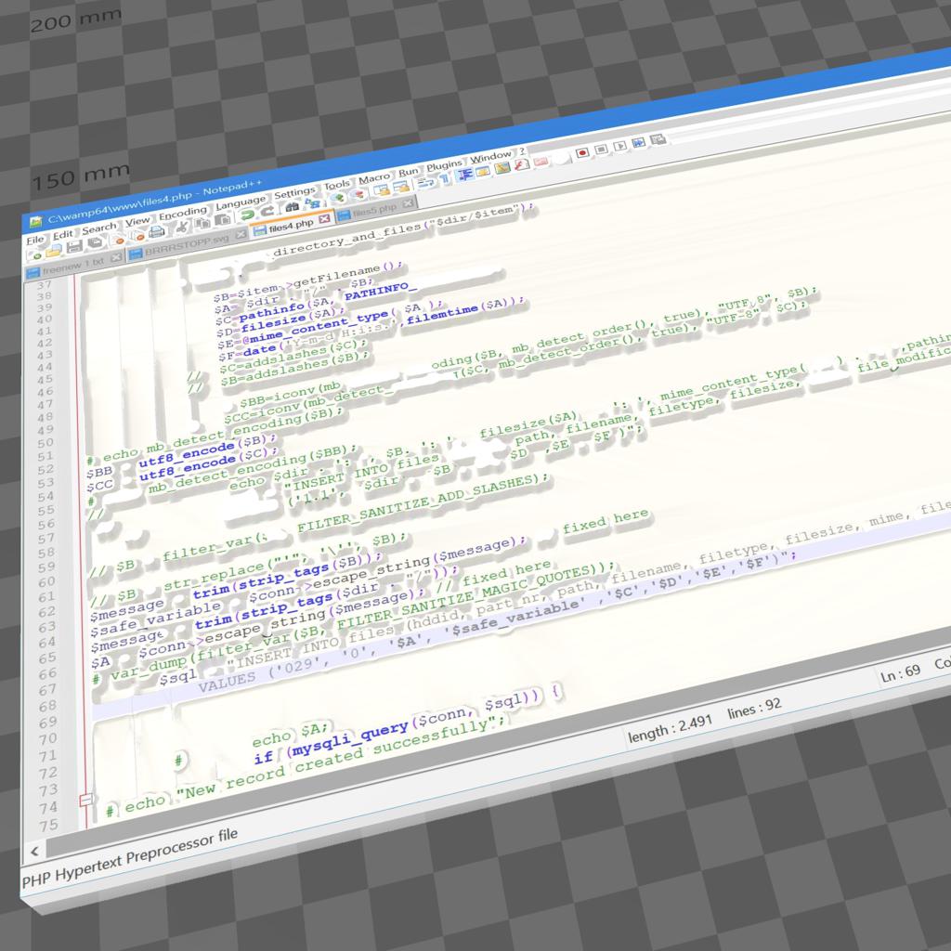
Task: Switch to the files5.php tab
Action: coord(373,211)
